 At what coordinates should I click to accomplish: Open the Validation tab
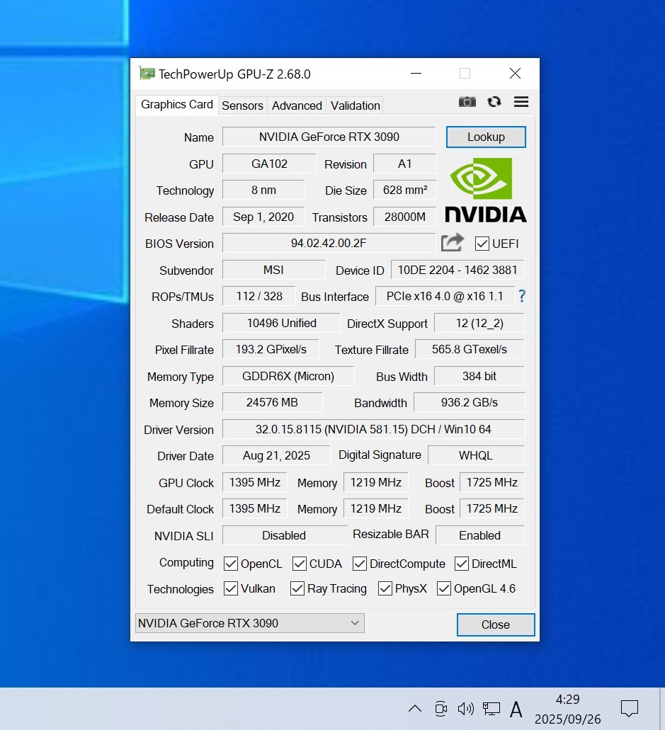(355, 105)
